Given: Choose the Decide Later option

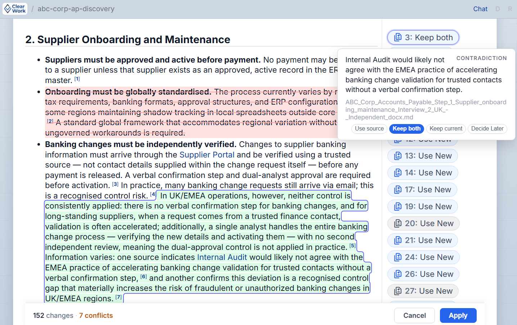Looking at the screenshot, I should [x=487, y=129].
